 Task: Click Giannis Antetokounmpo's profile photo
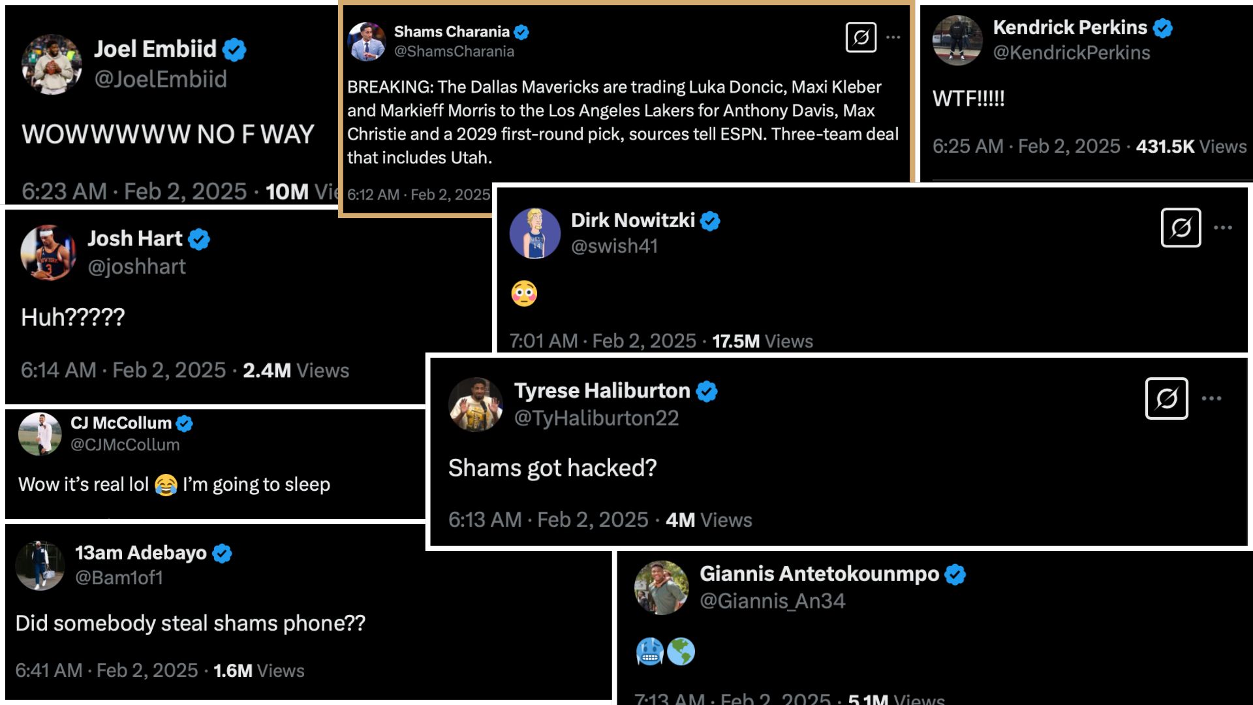[x=661, y=587]
